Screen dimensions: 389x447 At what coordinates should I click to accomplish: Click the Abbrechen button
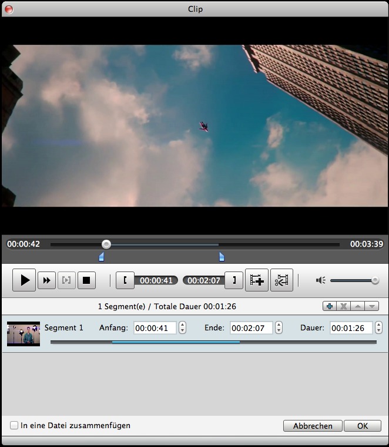click(313, 426)
